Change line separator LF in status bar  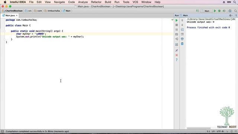(213, 131)
